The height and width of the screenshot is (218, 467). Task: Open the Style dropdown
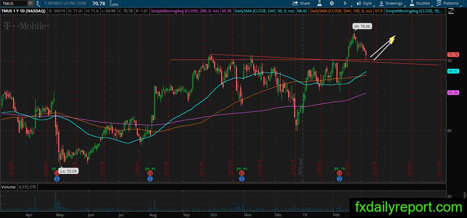[364, 3]
